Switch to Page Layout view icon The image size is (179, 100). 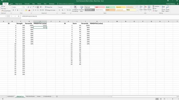click(x=161, y=99)
